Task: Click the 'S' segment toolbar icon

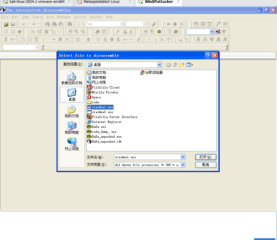Action: (105, 40)
